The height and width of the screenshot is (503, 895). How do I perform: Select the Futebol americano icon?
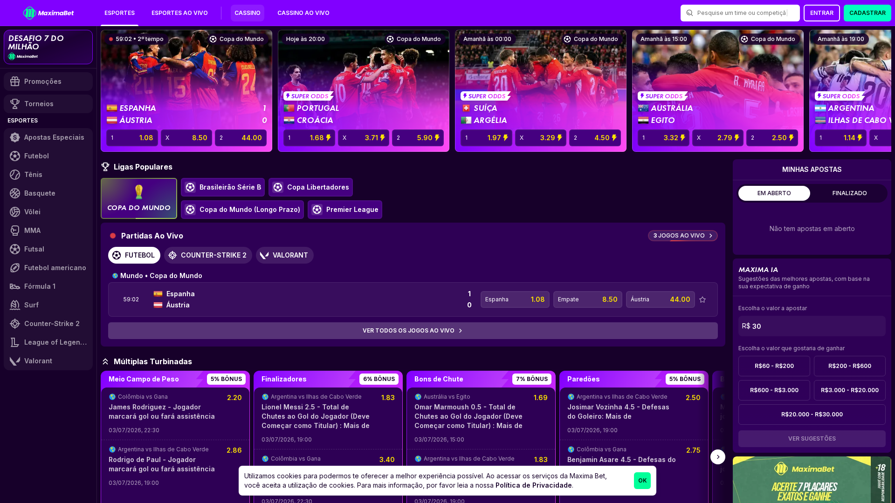point(15,268)
